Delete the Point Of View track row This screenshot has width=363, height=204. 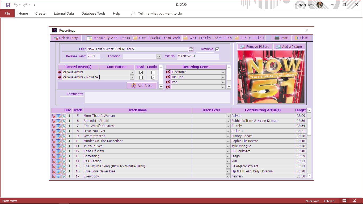53,151
